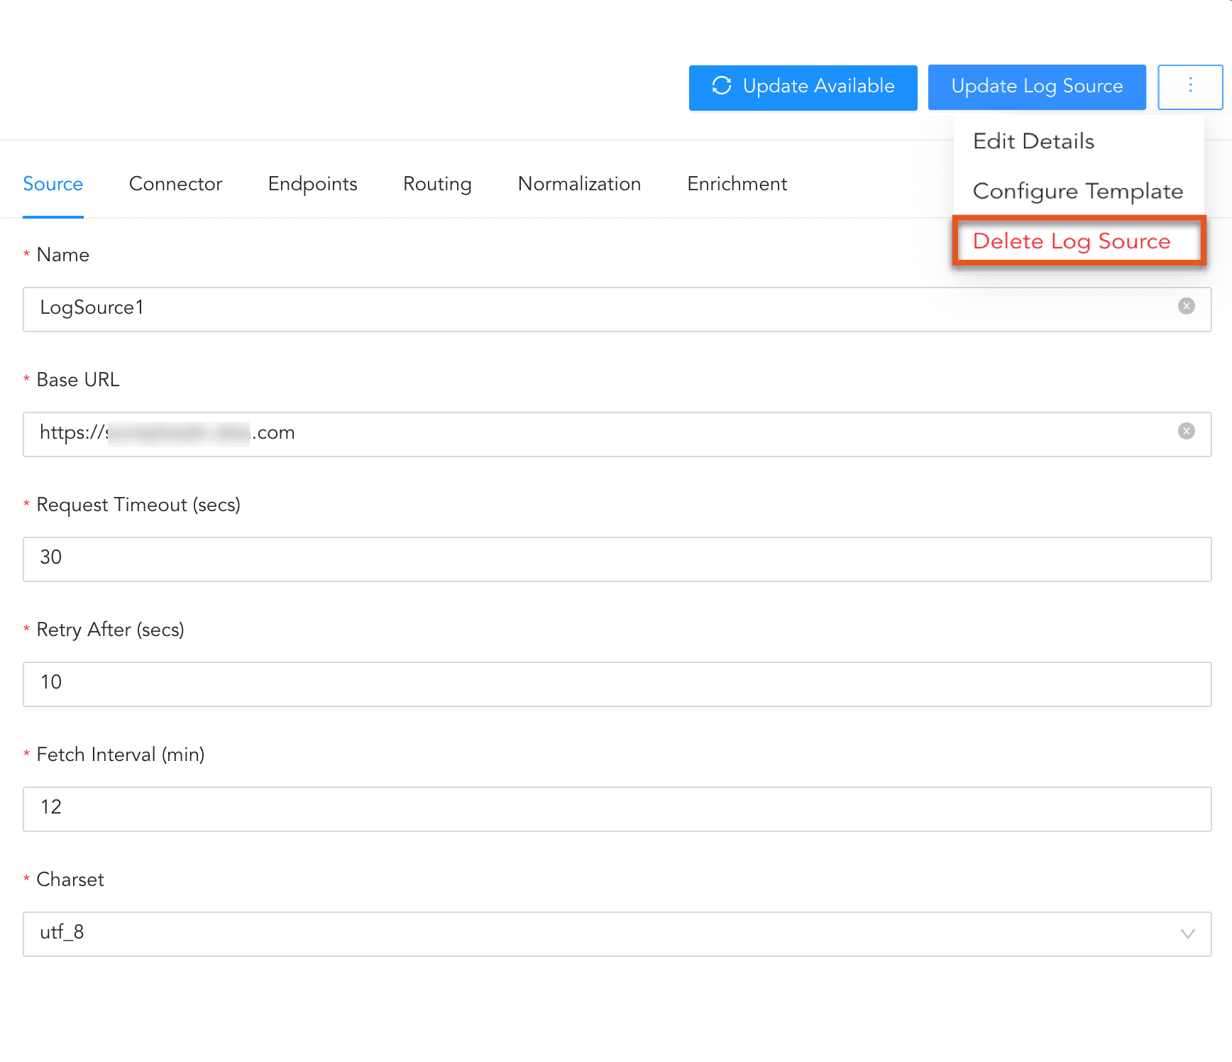This screenshot has height=1062, width=1232.
Task: Choose Edit Details from the menu
Action: click(1033, 141)
